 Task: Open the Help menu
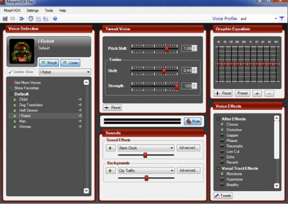(63, 10)
